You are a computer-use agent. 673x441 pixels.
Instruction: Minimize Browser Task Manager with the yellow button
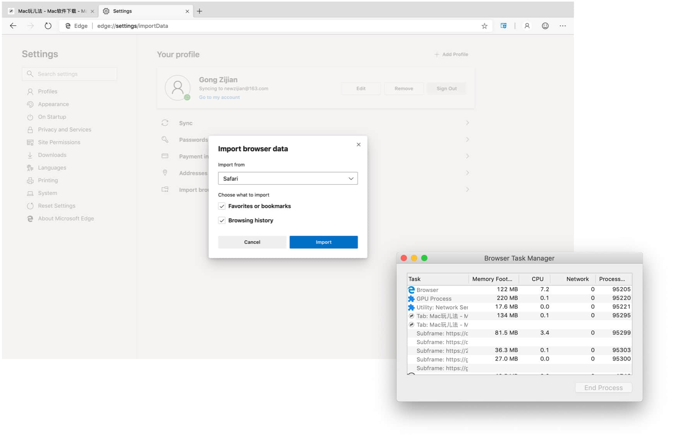pos(414,258)
